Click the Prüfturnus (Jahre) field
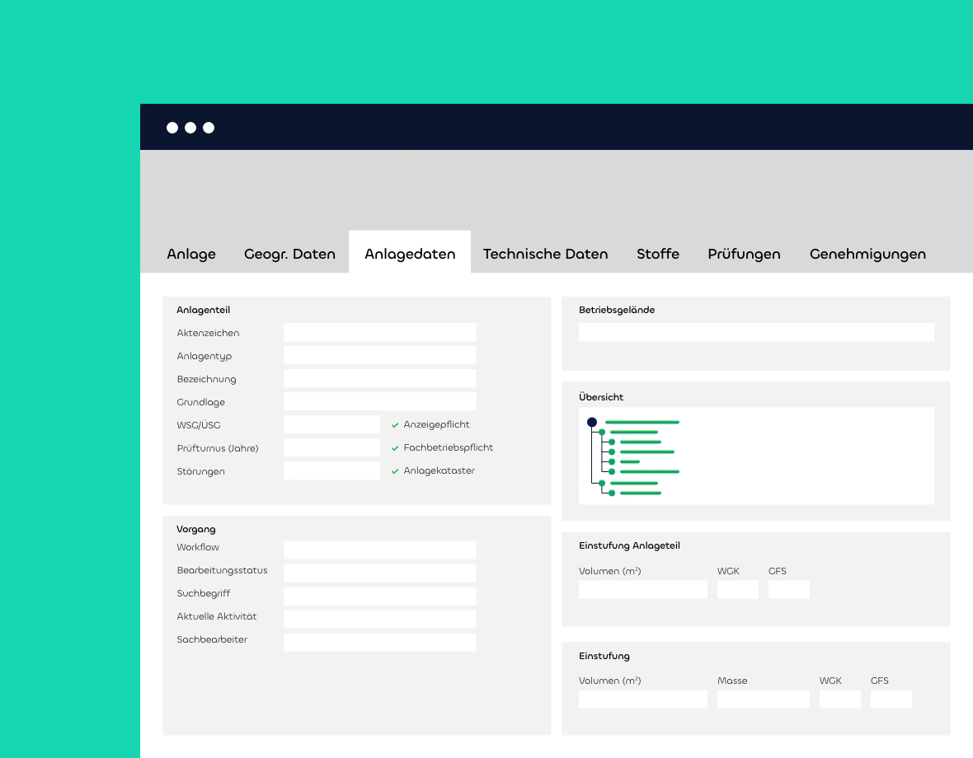Viewport: 973px width, 758px height. coord(331,447)
